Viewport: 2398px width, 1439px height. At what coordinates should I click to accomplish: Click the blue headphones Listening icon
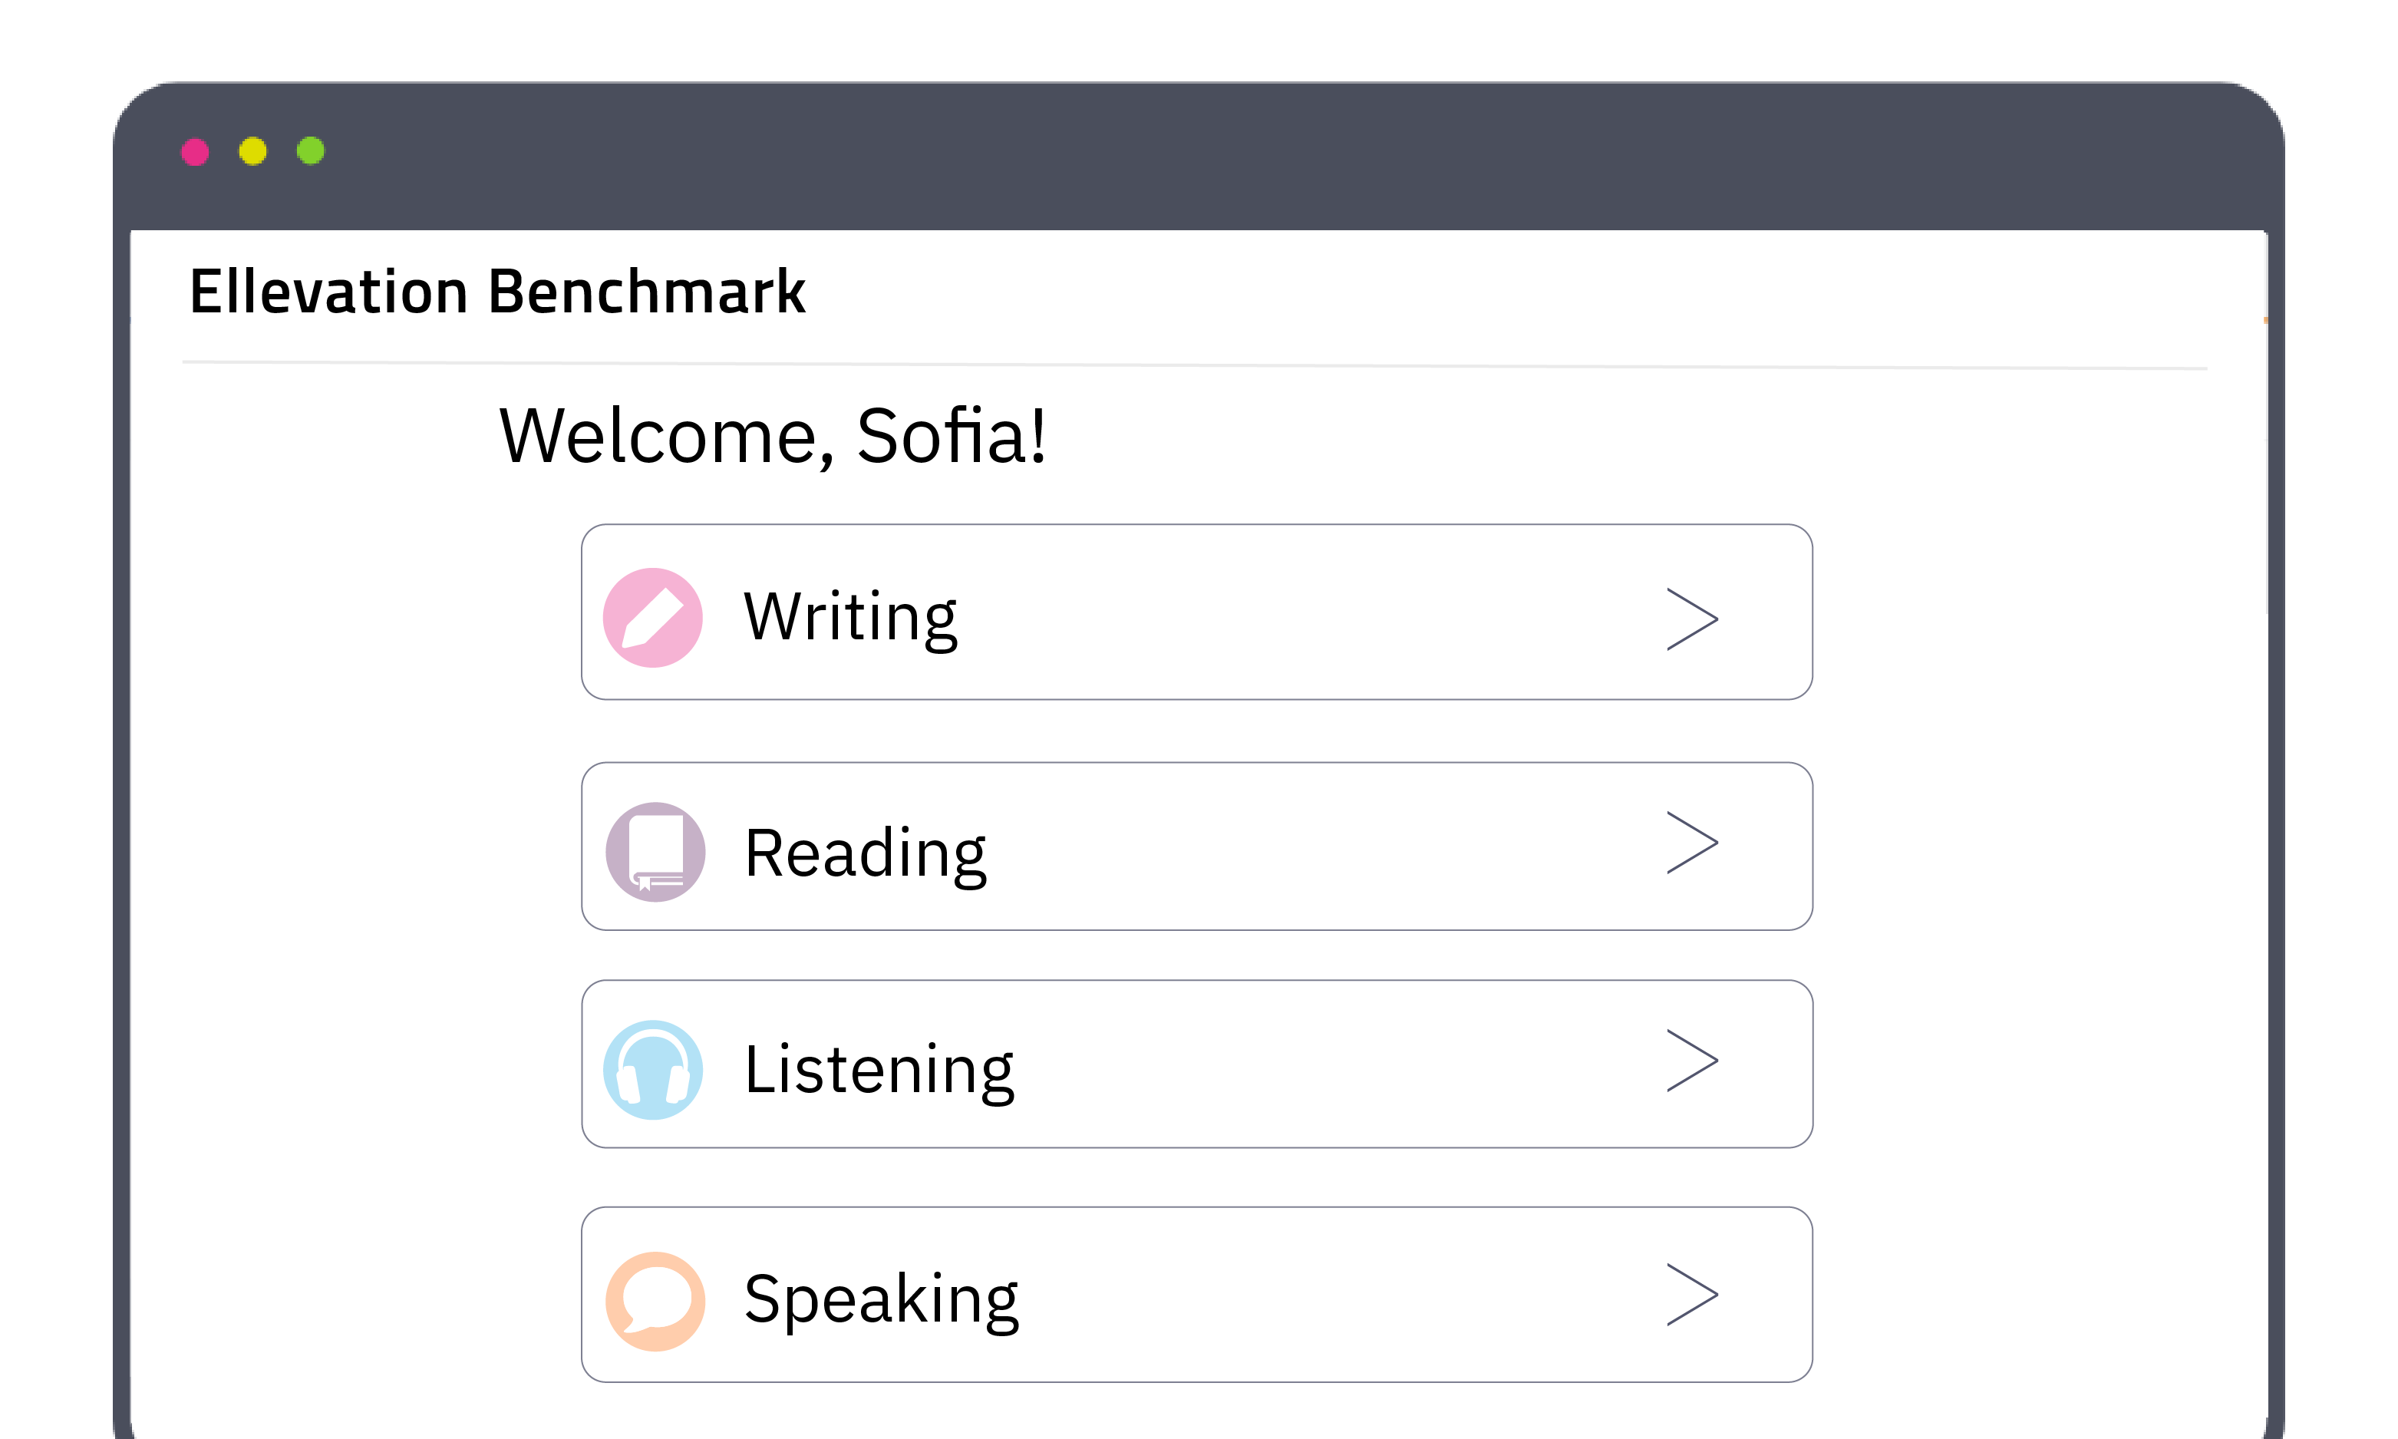coord(653,1070)
